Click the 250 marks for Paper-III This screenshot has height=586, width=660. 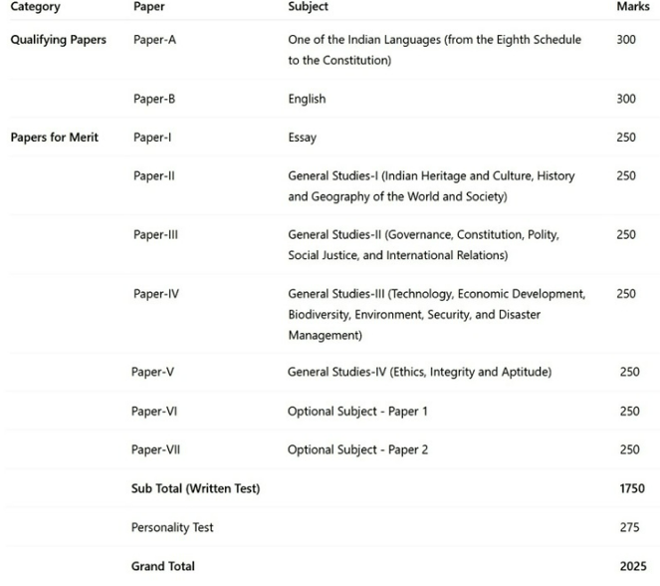[x=626, y=234]
